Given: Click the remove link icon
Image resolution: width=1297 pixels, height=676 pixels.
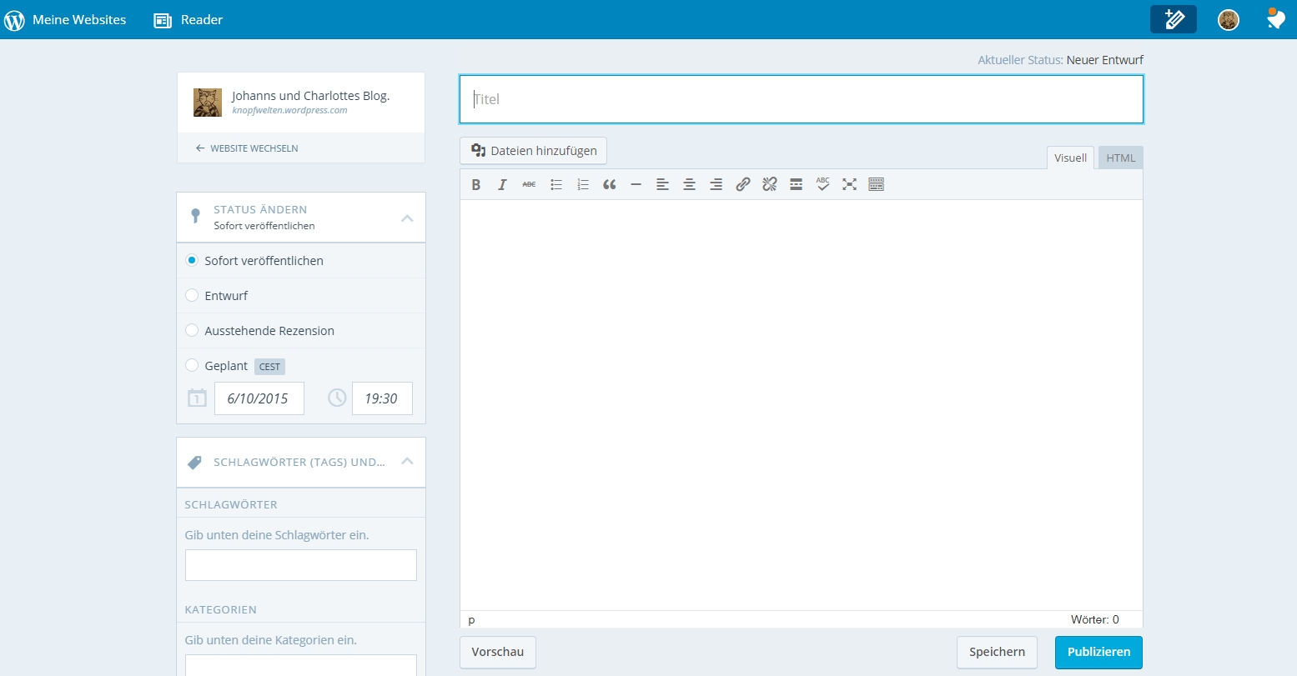Looking at the screenshot, I should pos(769,185).
